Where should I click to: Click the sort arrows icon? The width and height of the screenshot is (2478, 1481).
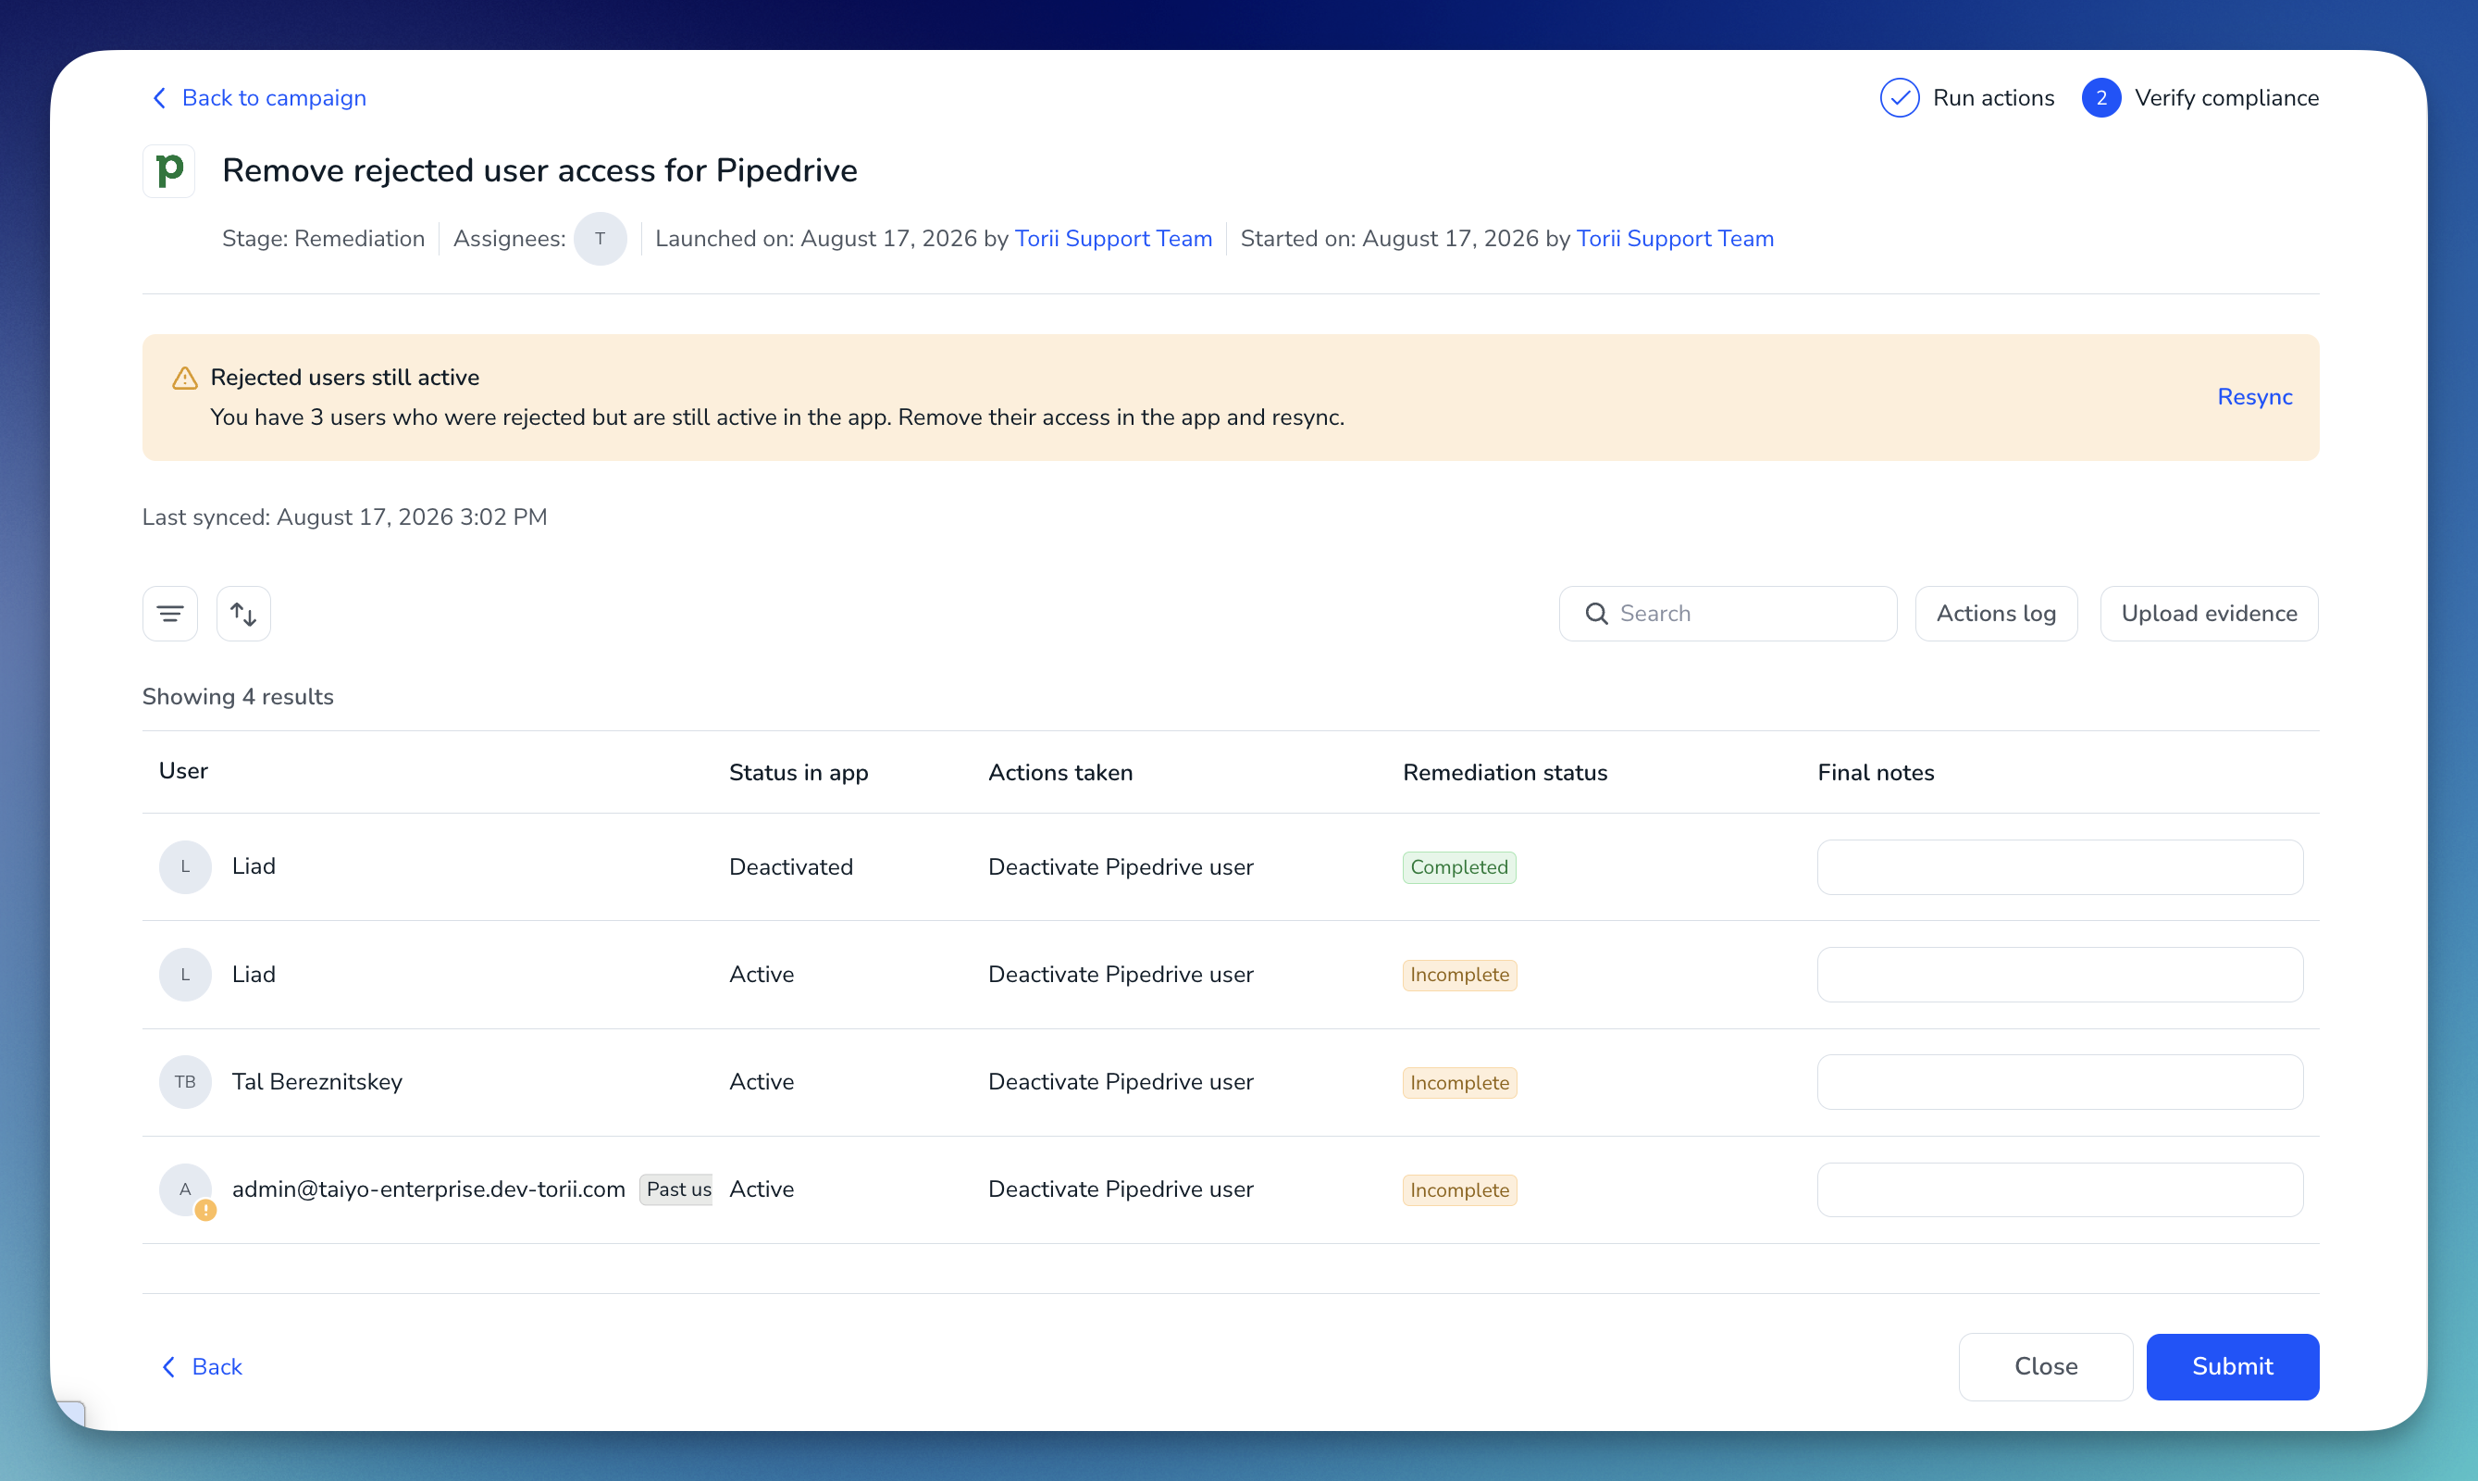pyautogui.click(x=243, y=614)
